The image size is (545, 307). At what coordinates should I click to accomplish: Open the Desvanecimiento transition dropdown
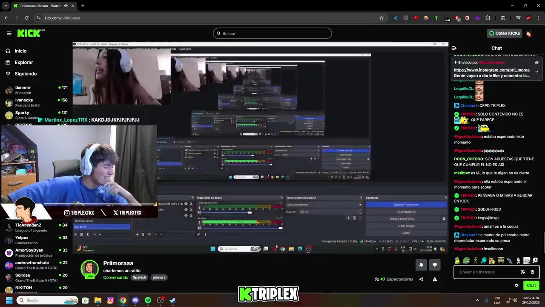point(325,205)
